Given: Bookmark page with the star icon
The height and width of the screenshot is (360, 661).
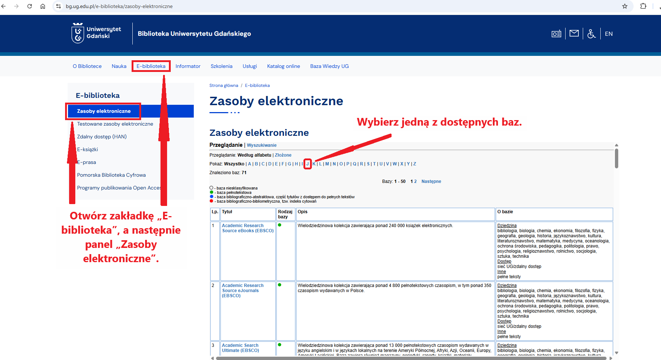Looking at the screenshot, I should [x=625, y=6].
